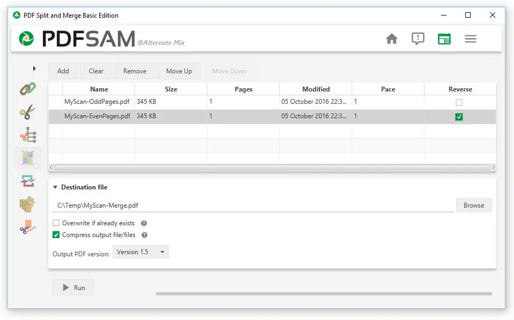Click the help icon beside Compress output file/files
Screen dimensions: 514x320
[x=144, y=235]
